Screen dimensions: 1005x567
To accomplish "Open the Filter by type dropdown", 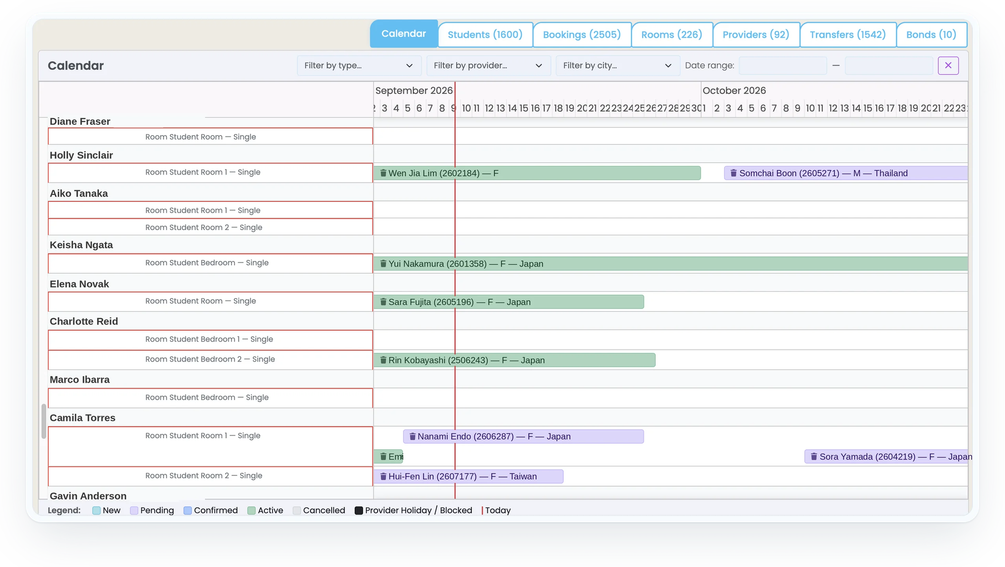I will (359, 66).
